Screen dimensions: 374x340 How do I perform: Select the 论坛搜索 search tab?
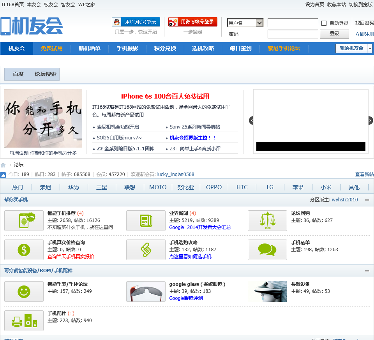click(x=46, y=74)
